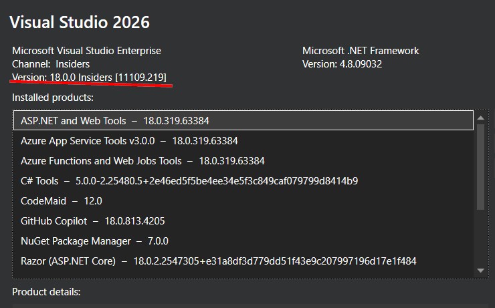This screenshot has height=308, width=495.
Task: Click the Visual Studio 2026 heading
Action: tap(80, 22)
